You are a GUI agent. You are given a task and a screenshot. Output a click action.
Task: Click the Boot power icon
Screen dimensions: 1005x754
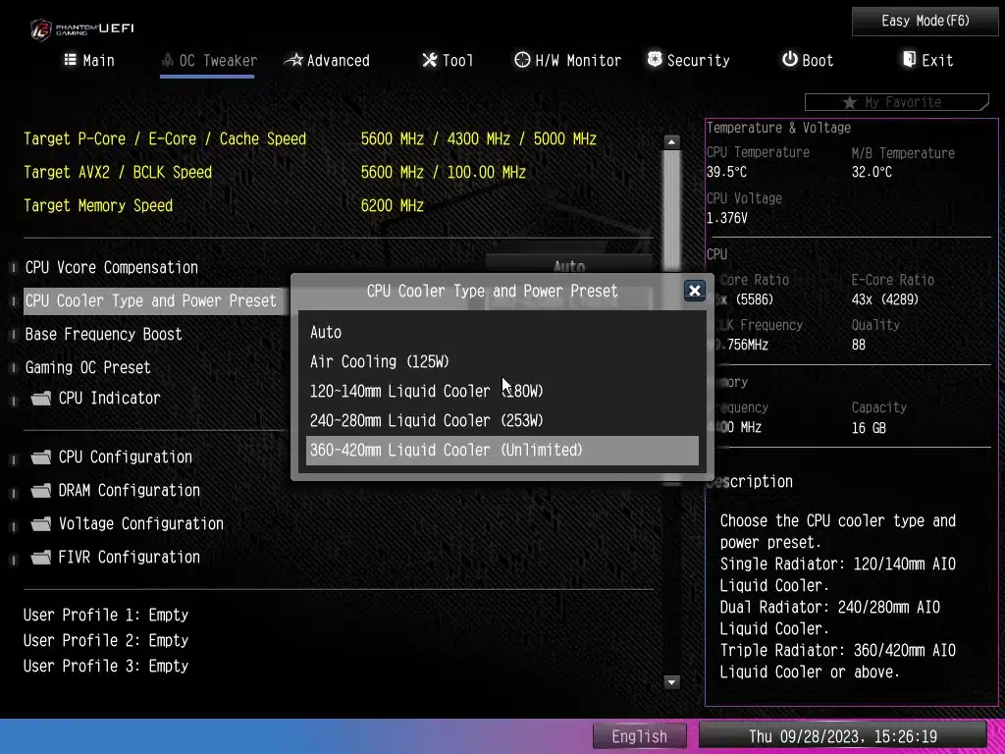pos(789,60)
